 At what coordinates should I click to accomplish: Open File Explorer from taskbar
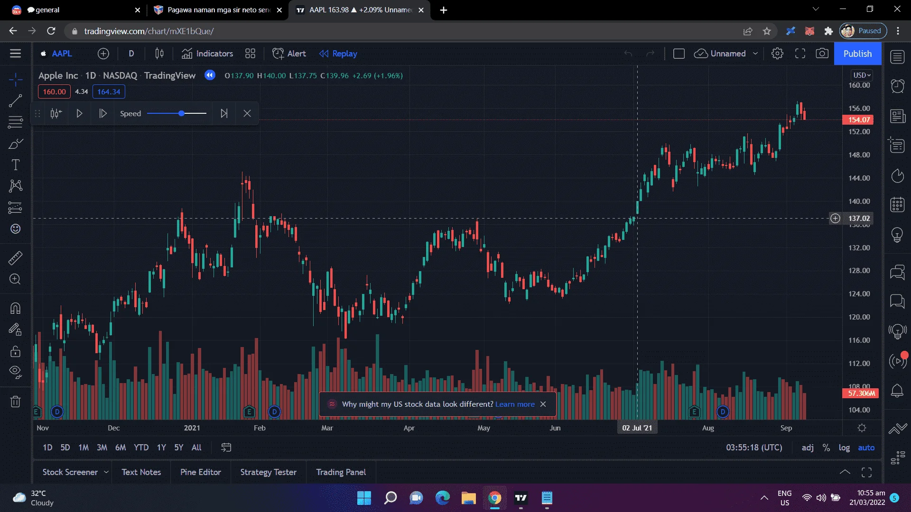[x=468, y=498]
